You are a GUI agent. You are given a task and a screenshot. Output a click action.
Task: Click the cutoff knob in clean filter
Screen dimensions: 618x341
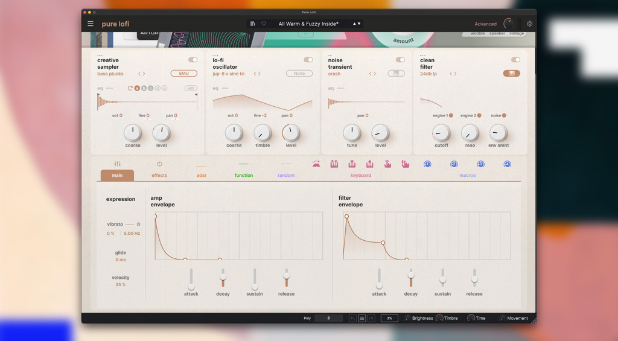(441, 133)
